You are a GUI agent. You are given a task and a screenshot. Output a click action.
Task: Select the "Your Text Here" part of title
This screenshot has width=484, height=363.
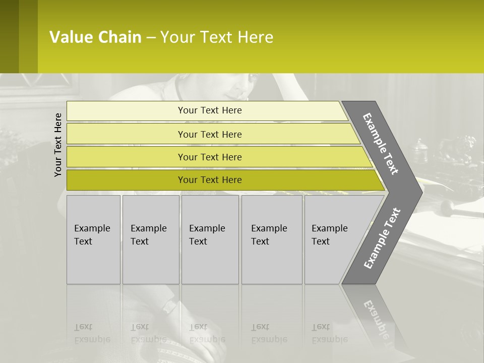point(217,37)
